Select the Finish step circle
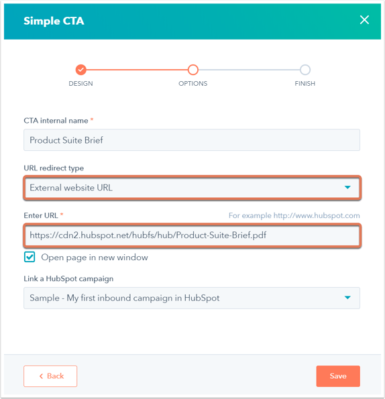This screenshot has width=385, height=399. (x=305, y=70)
